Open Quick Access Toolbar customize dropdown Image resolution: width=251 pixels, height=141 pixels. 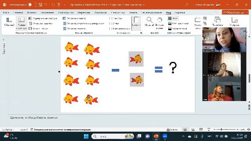point(64,5)
